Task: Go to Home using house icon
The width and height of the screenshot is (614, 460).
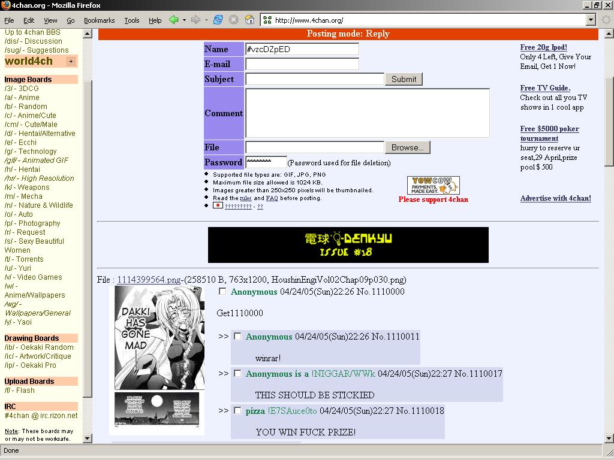Action: coord(249,20)
